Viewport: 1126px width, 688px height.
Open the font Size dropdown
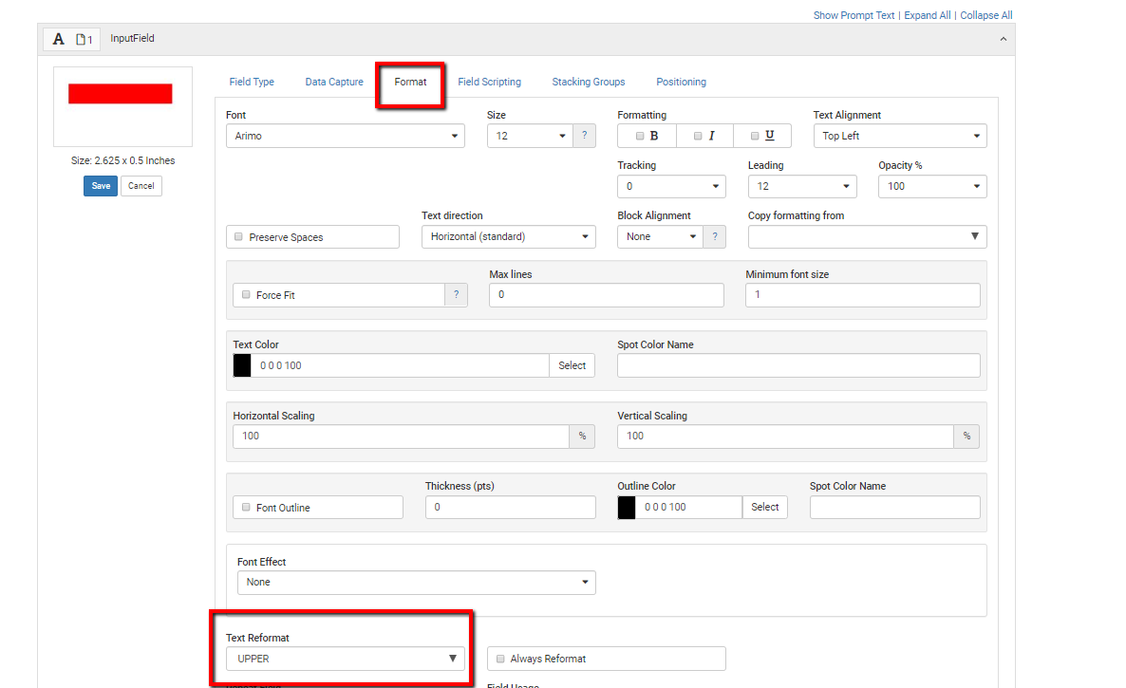tap(530, 136)
